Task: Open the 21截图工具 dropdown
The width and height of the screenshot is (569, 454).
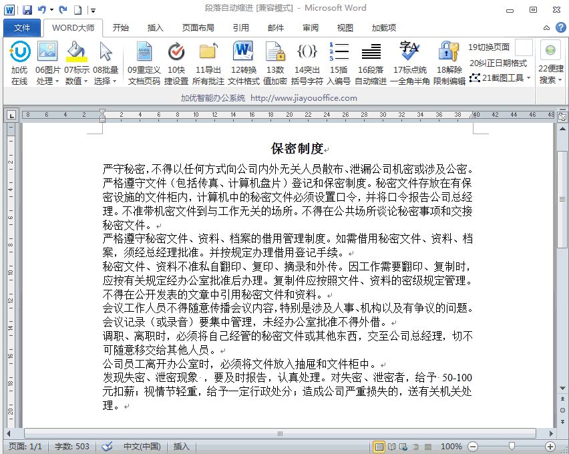Action: 500,77
